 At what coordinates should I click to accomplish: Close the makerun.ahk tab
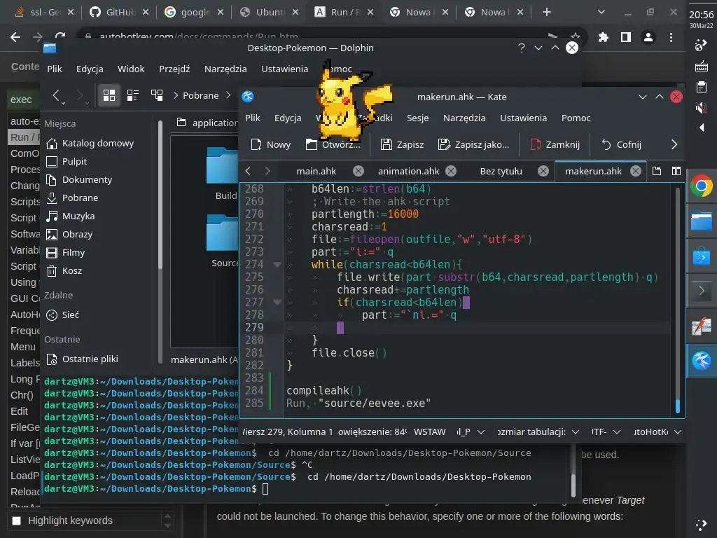pyautogui.click(x=636, y=171)
